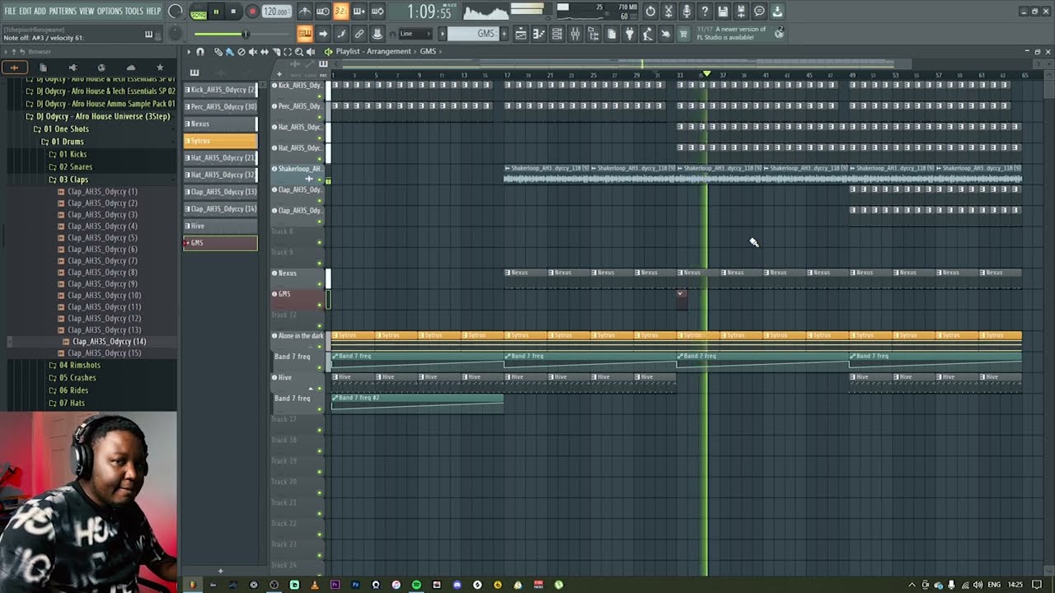The width and height of the screenshot is (1055, 593).
Task: Open the PATTERNS menu
Action: tap(63, 12)
